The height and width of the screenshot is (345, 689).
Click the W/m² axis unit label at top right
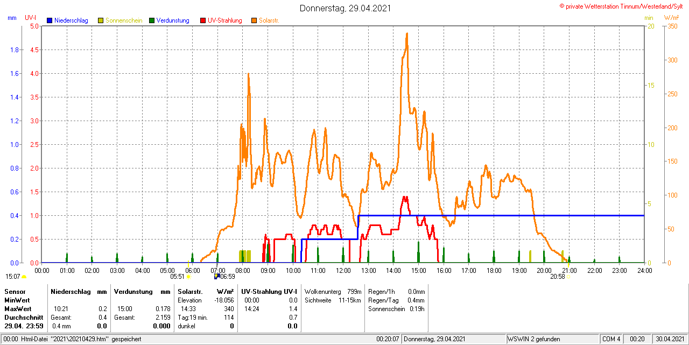pos(673,18)
